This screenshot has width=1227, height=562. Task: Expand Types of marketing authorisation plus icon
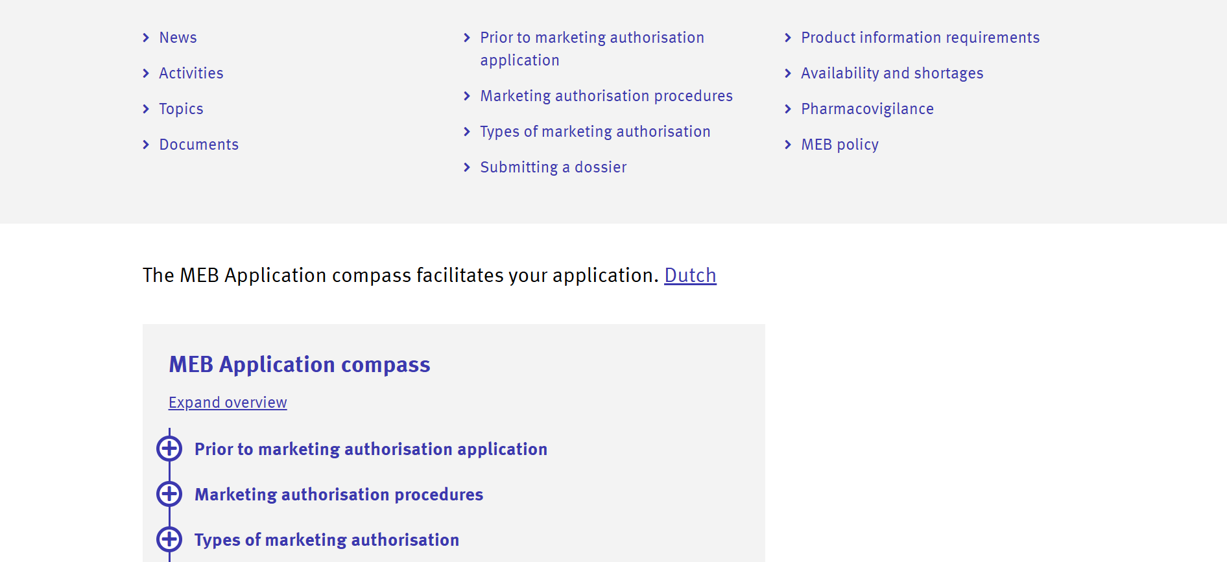[169, 539]
